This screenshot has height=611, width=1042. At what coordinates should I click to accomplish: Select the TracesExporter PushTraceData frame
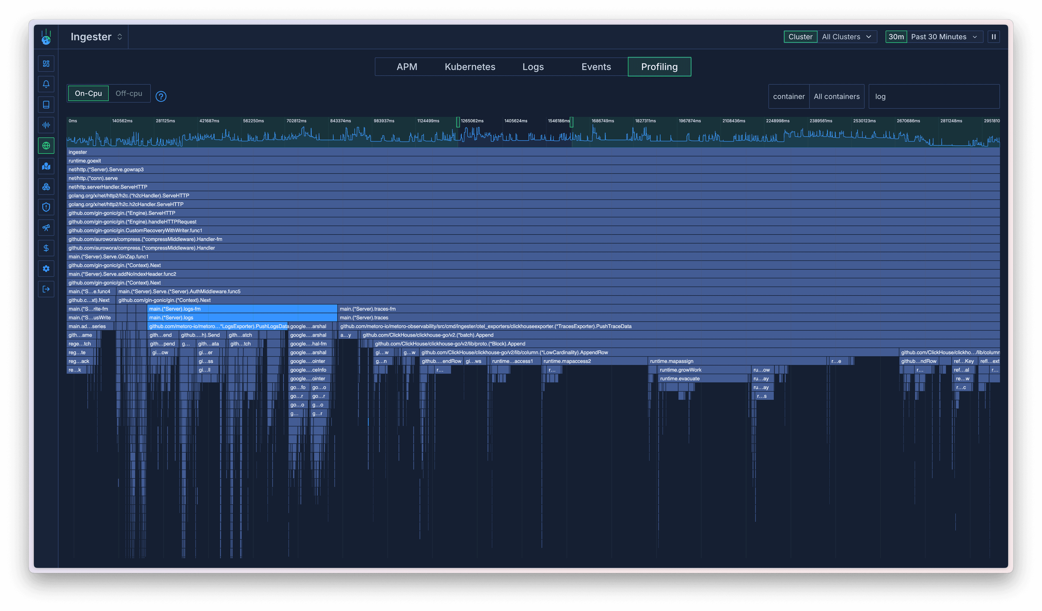click(x=669, y=326)
